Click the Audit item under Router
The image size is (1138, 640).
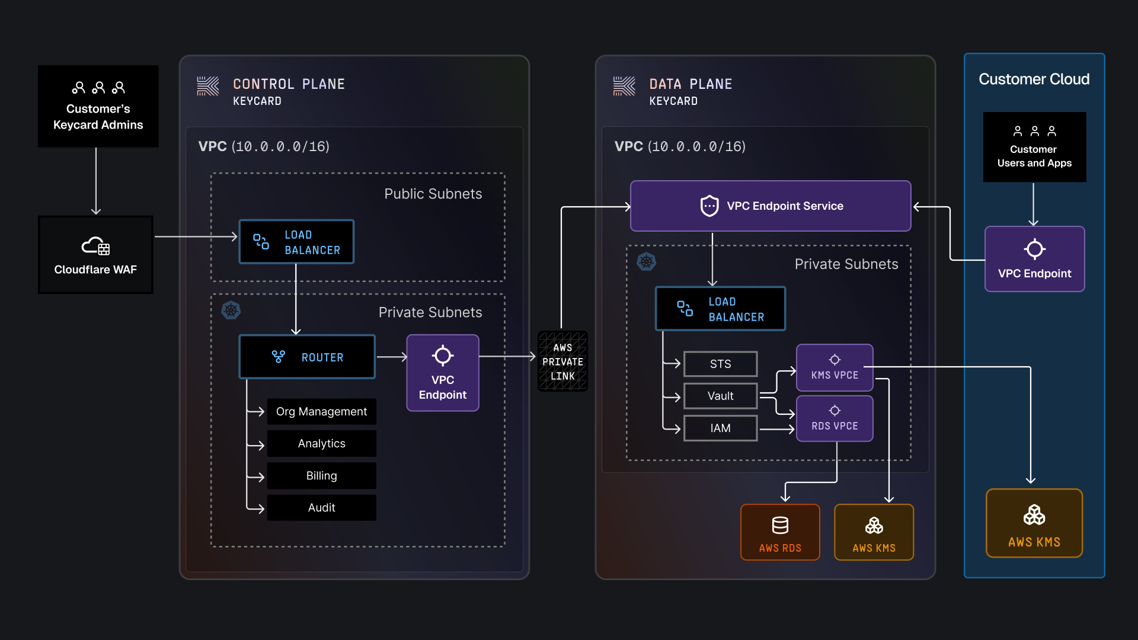(321, 507)
